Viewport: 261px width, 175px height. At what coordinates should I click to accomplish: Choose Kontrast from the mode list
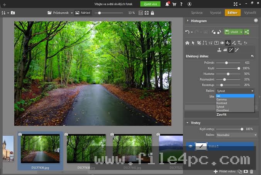point(235,103)
